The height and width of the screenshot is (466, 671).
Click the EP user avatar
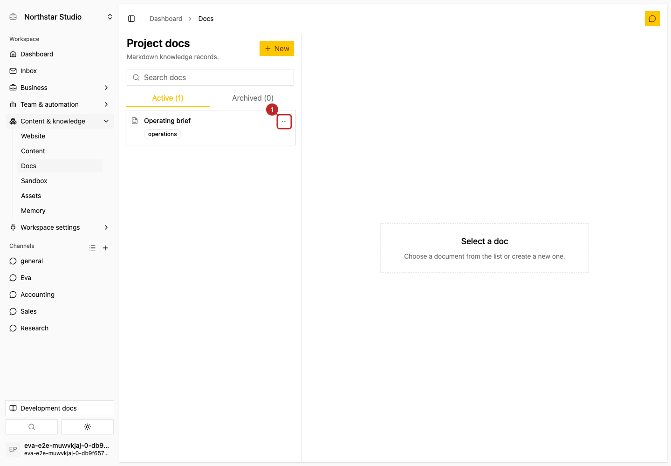13,449
